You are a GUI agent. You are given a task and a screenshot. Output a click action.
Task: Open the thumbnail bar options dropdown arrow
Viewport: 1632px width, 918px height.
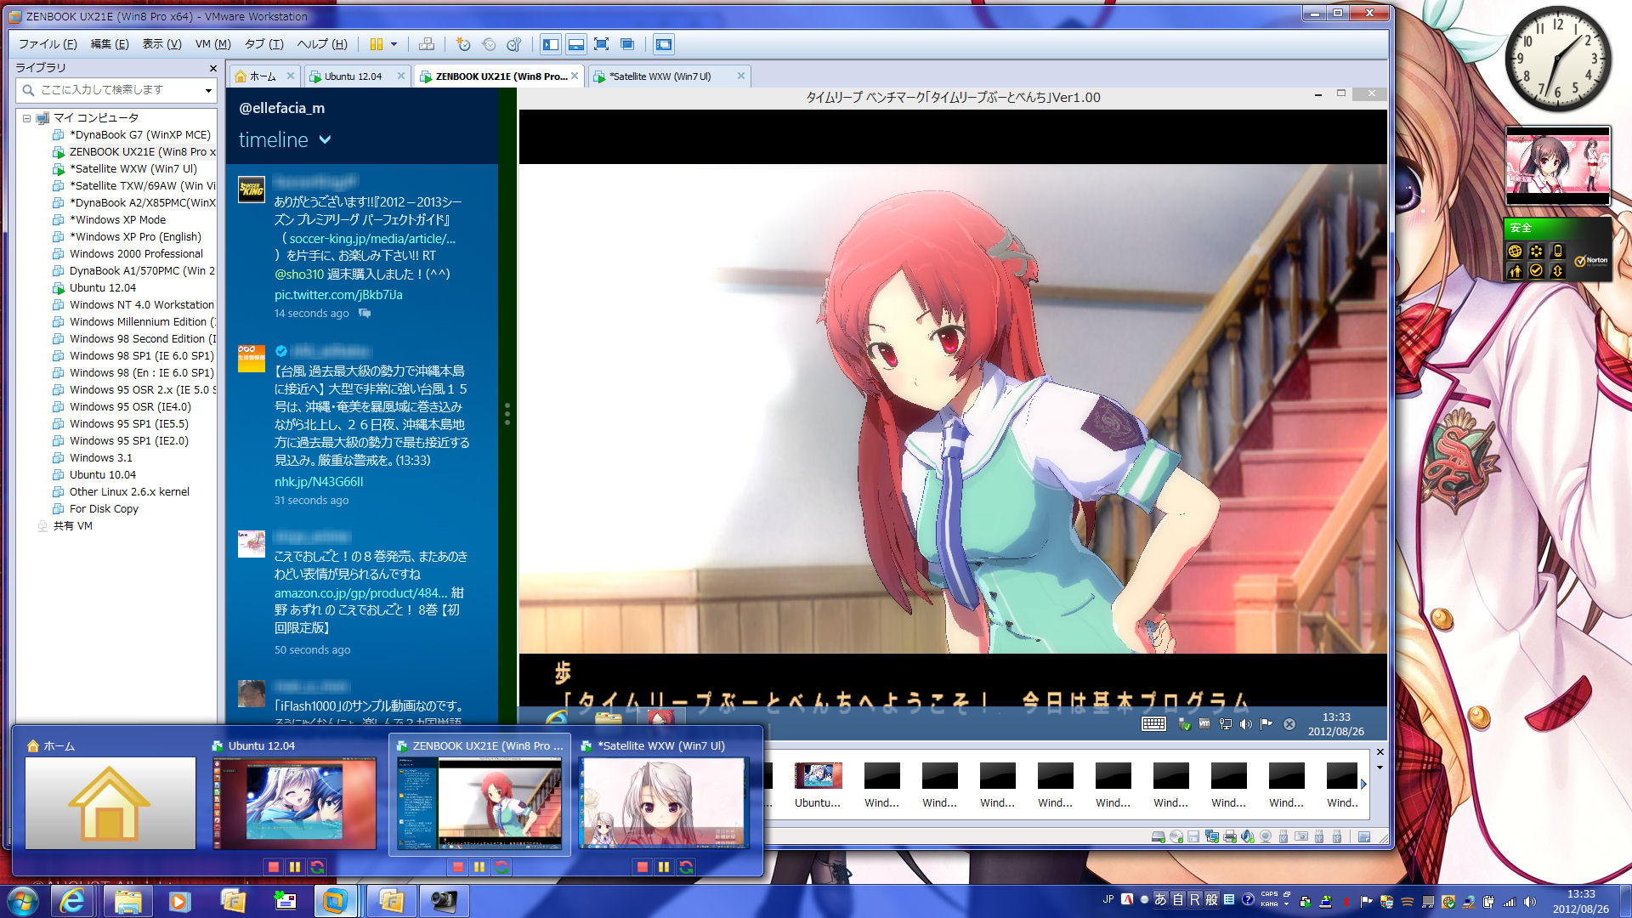click(x=1380, y=768)
